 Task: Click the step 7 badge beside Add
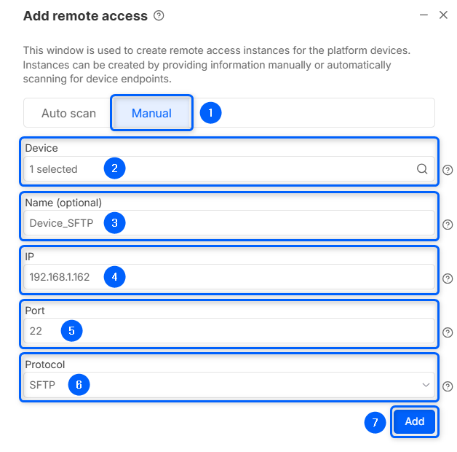[375, 422]
